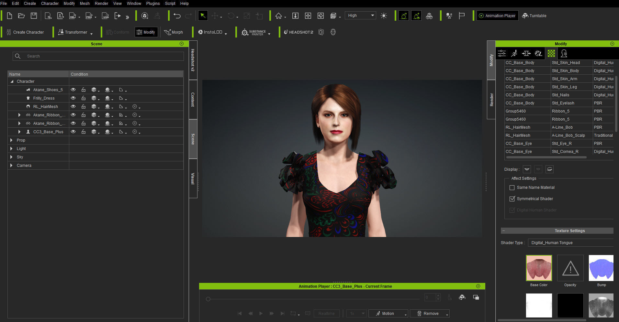
Task: Save project using the floppy disk icon
Action: coord(34,16)
